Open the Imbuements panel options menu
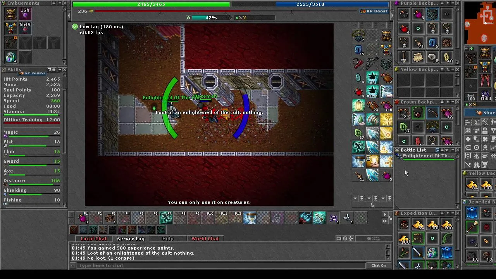The height and width of the screenshot is (279, 496). click(x=54, y=3)
